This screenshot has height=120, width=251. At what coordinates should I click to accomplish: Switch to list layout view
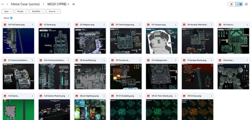pyautogui.click(x=231, y=4)
